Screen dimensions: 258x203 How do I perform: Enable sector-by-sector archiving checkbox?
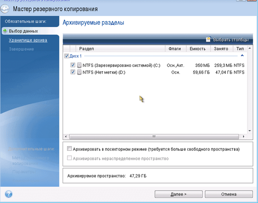(69, 148)
